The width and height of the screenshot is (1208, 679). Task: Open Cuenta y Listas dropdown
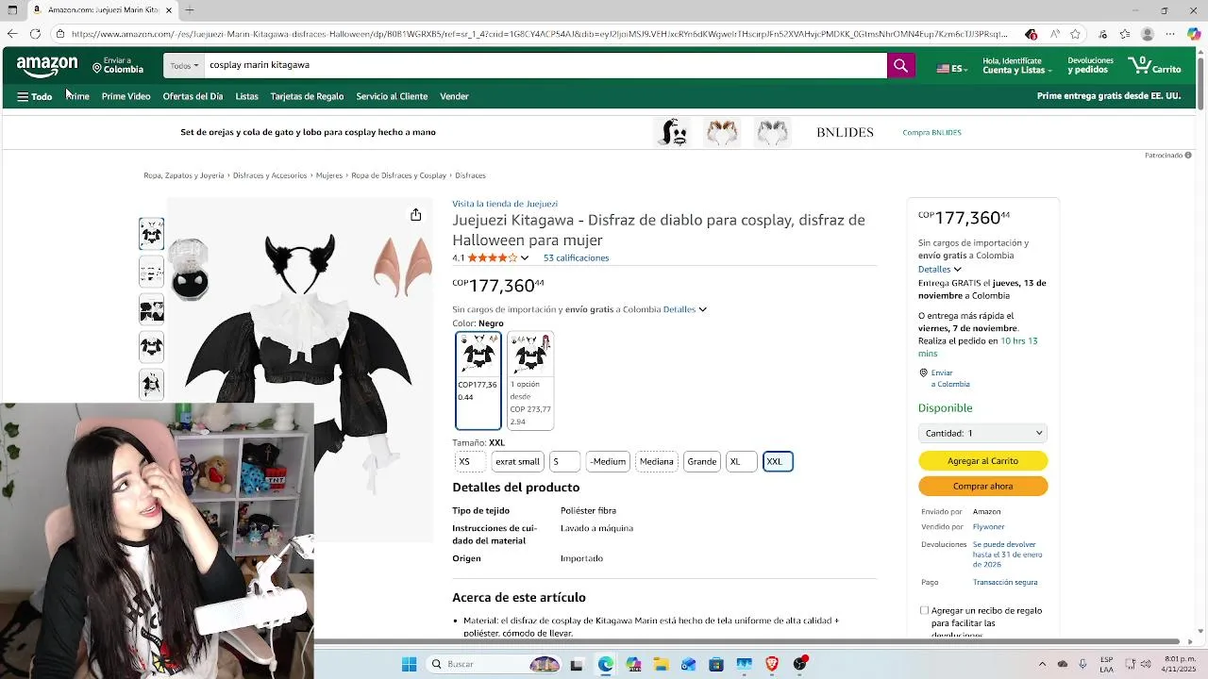tap(1016, 66)
